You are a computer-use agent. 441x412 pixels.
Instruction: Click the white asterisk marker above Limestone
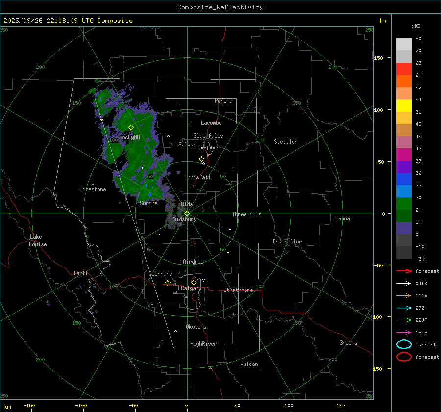pyautogui.click(x=93, y=185)
